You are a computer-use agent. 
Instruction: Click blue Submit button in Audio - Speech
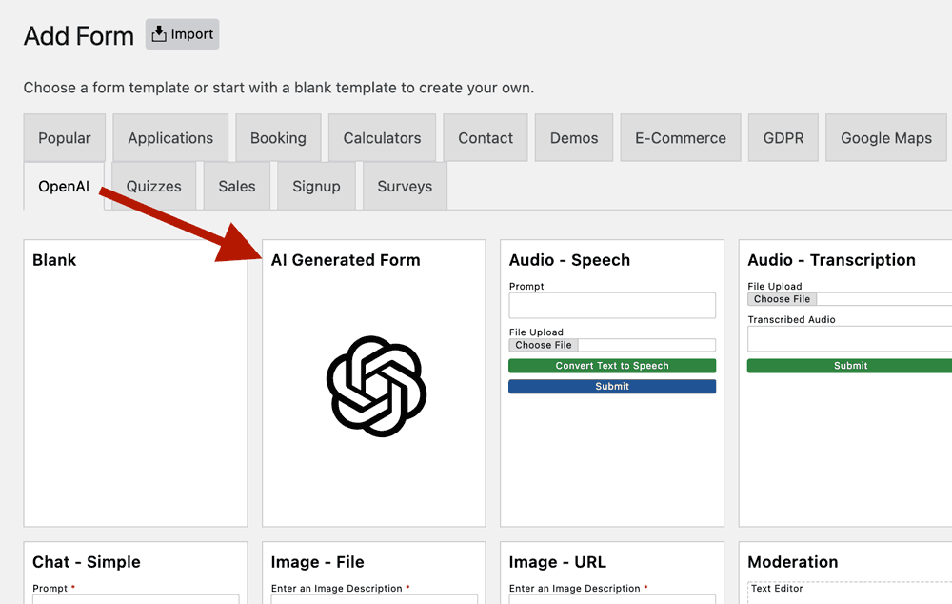pyautogui.click(x=612, y=387)
